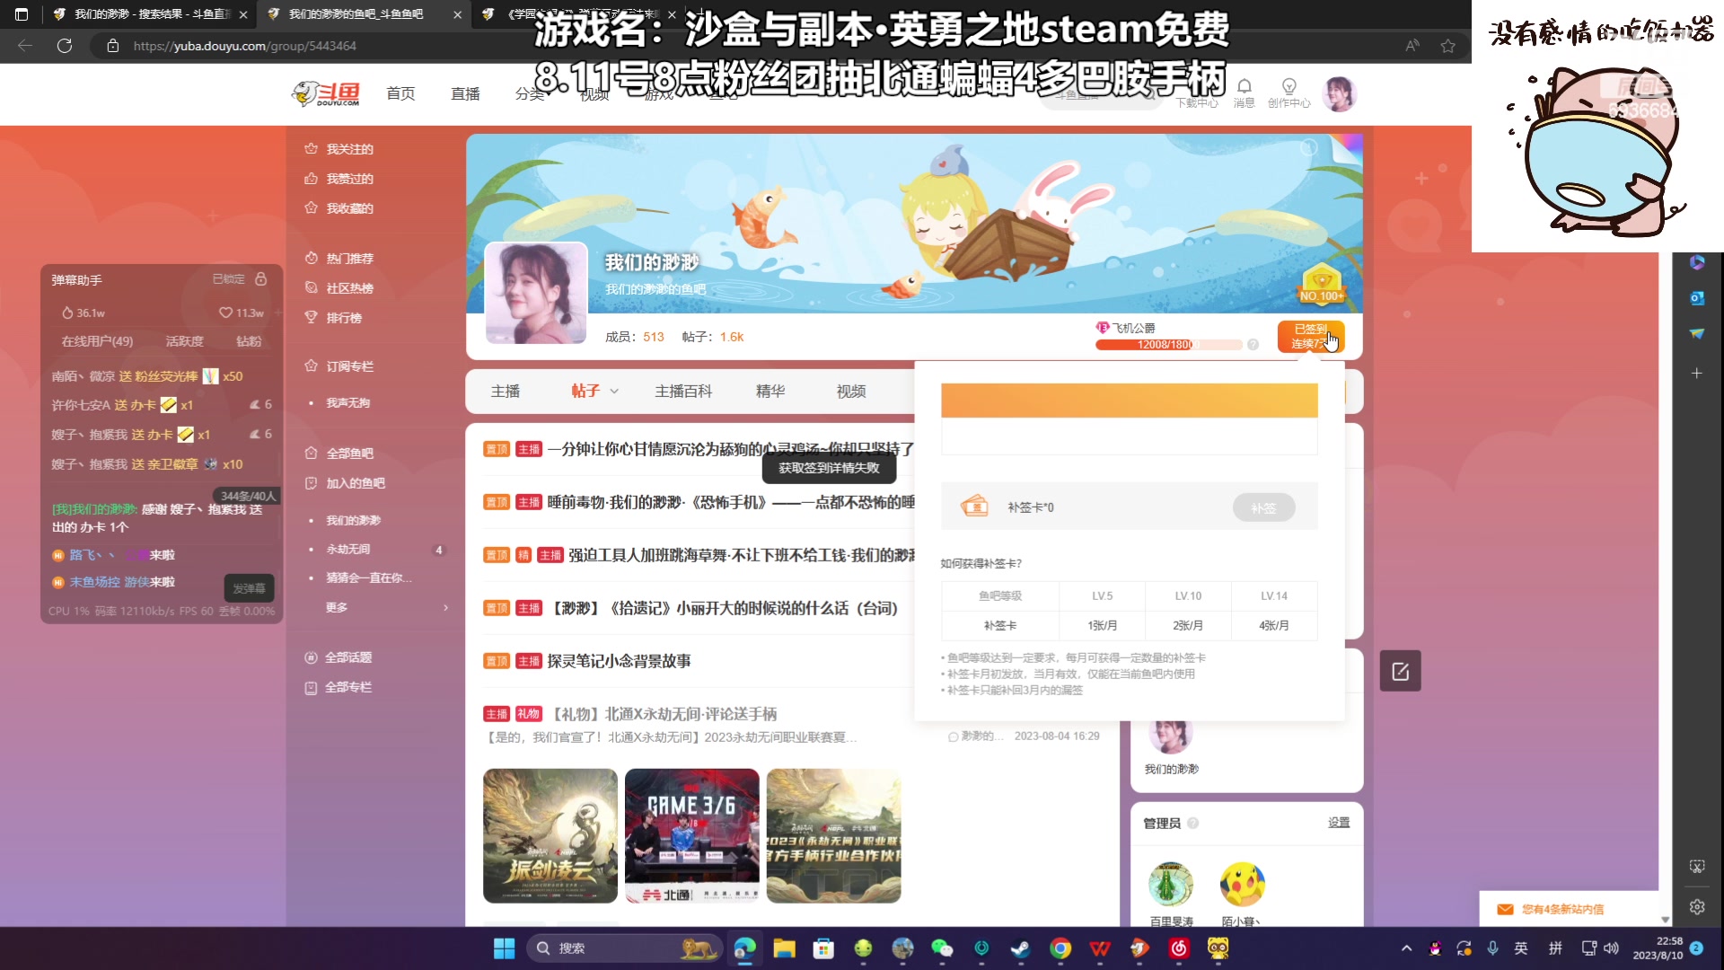Click the compose post pencil icon
1724x970 pixels.
point(1400,671)
